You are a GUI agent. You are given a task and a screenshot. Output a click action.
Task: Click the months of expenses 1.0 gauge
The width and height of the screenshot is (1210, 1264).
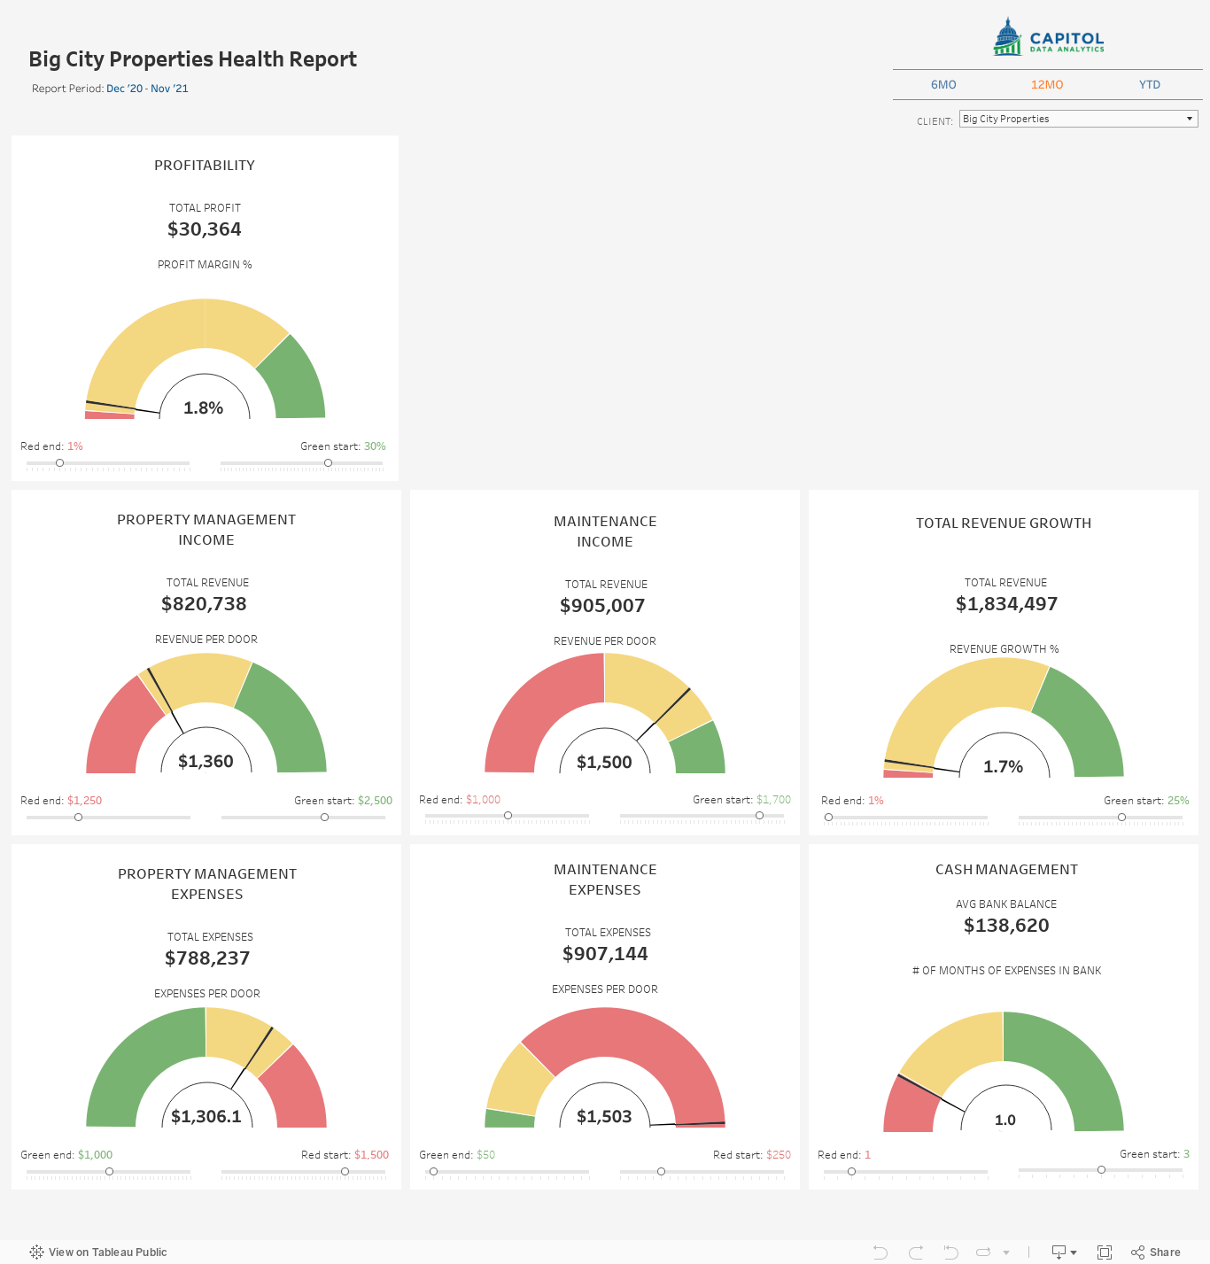(x=1005, y=1121)
